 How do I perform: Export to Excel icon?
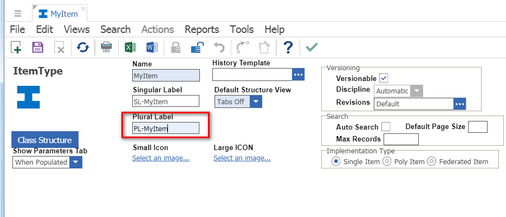131,48
